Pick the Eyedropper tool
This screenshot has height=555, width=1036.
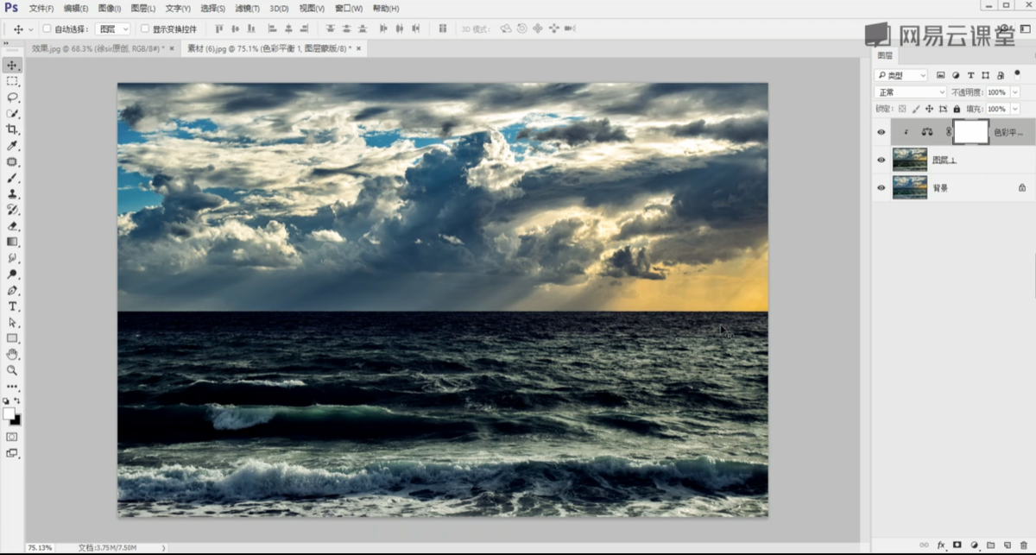(12, 146)
